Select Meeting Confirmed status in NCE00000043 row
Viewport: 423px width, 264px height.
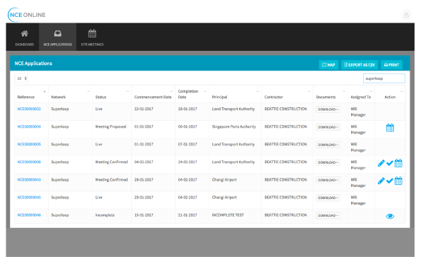pos(111,180)
